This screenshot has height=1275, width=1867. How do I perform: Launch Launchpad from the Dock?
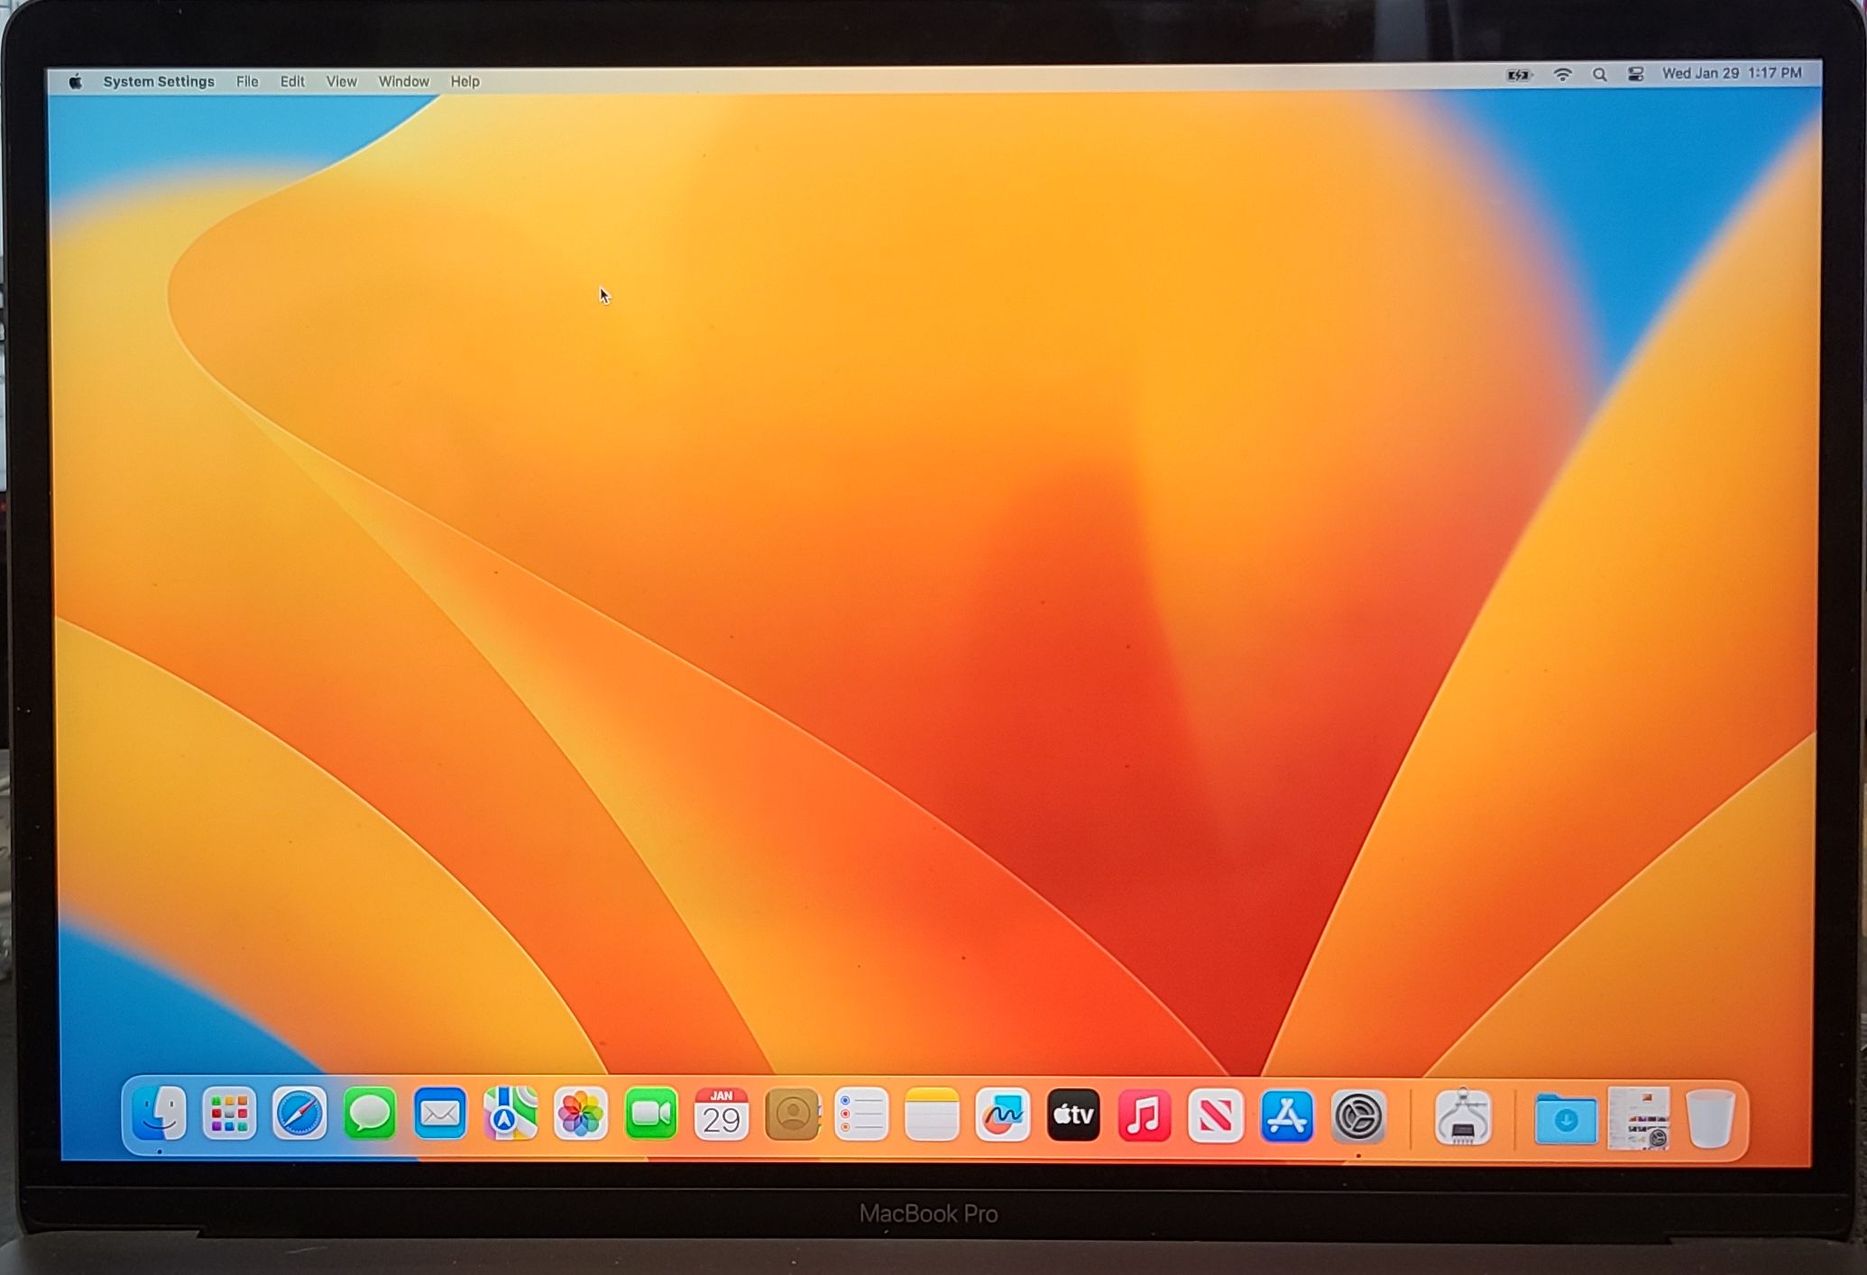[229, 1114]
